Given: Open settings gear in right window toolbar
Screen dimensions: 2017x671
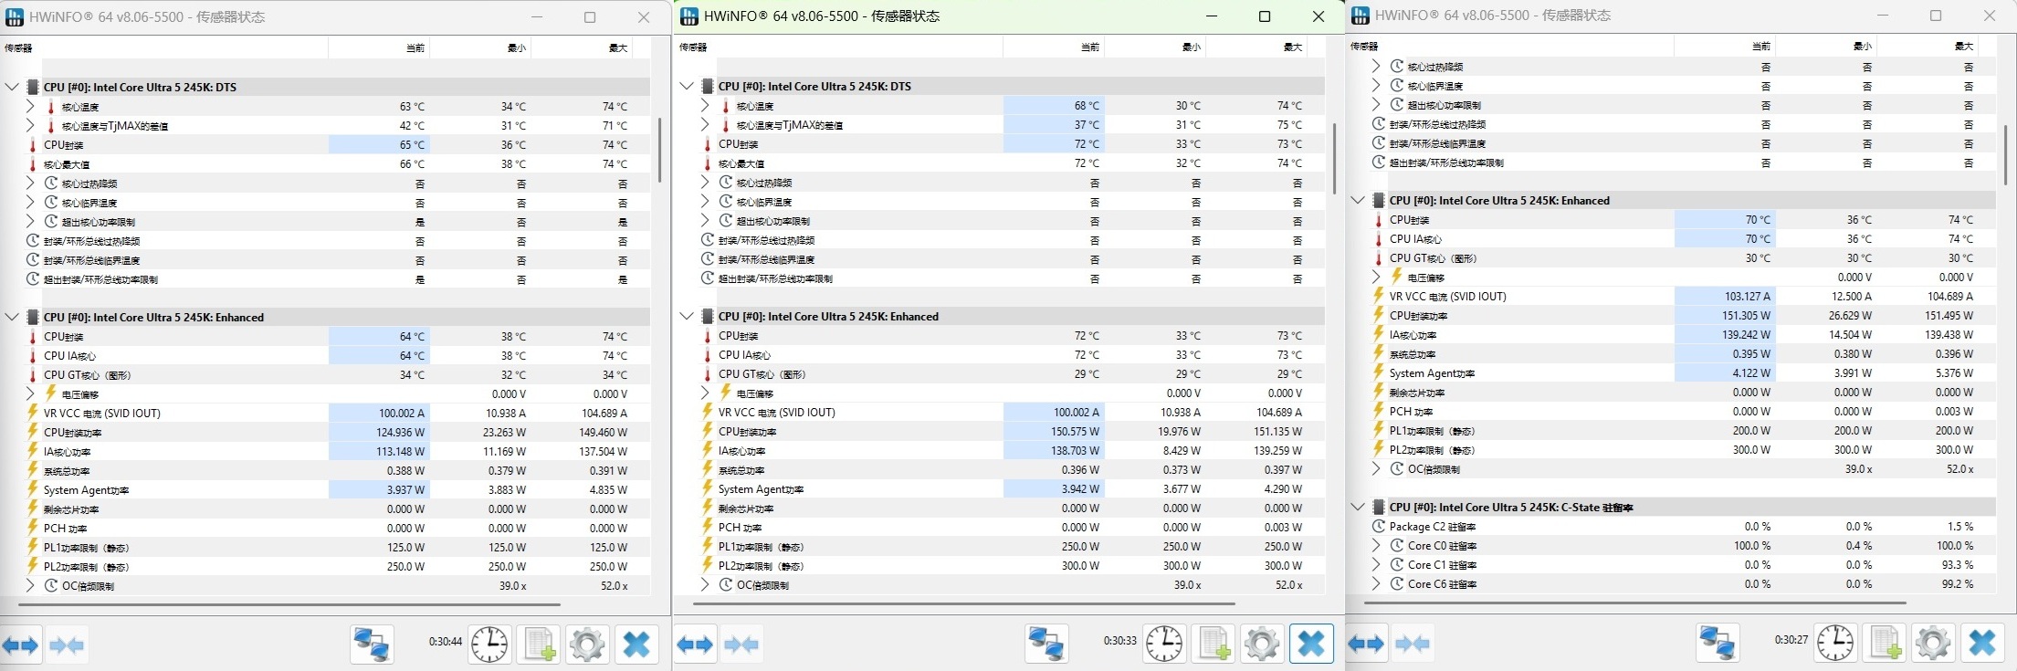Looking at the screenshot, I should [x=1933, y=643].
